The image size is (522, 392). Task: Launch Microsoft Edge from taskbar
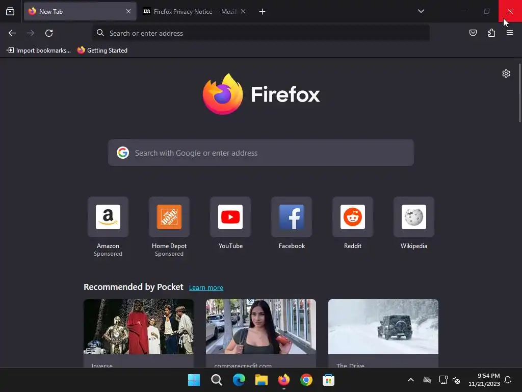239,380
